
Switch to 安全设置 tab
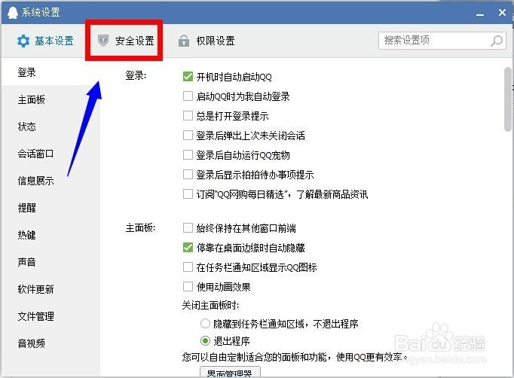click(x=126, y=41)
